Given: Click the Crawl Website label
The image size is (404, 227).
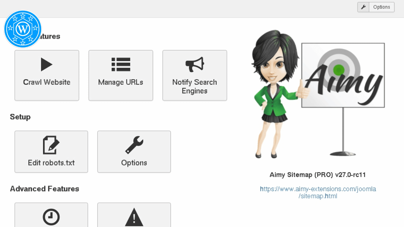Looking at the screenshot, I should (x=47, y=82).
